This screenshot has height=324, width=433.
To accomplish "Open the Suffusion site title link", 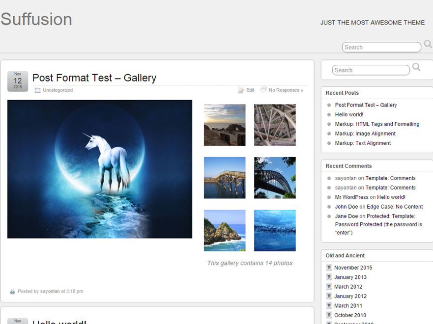I will tap(36, 19).
